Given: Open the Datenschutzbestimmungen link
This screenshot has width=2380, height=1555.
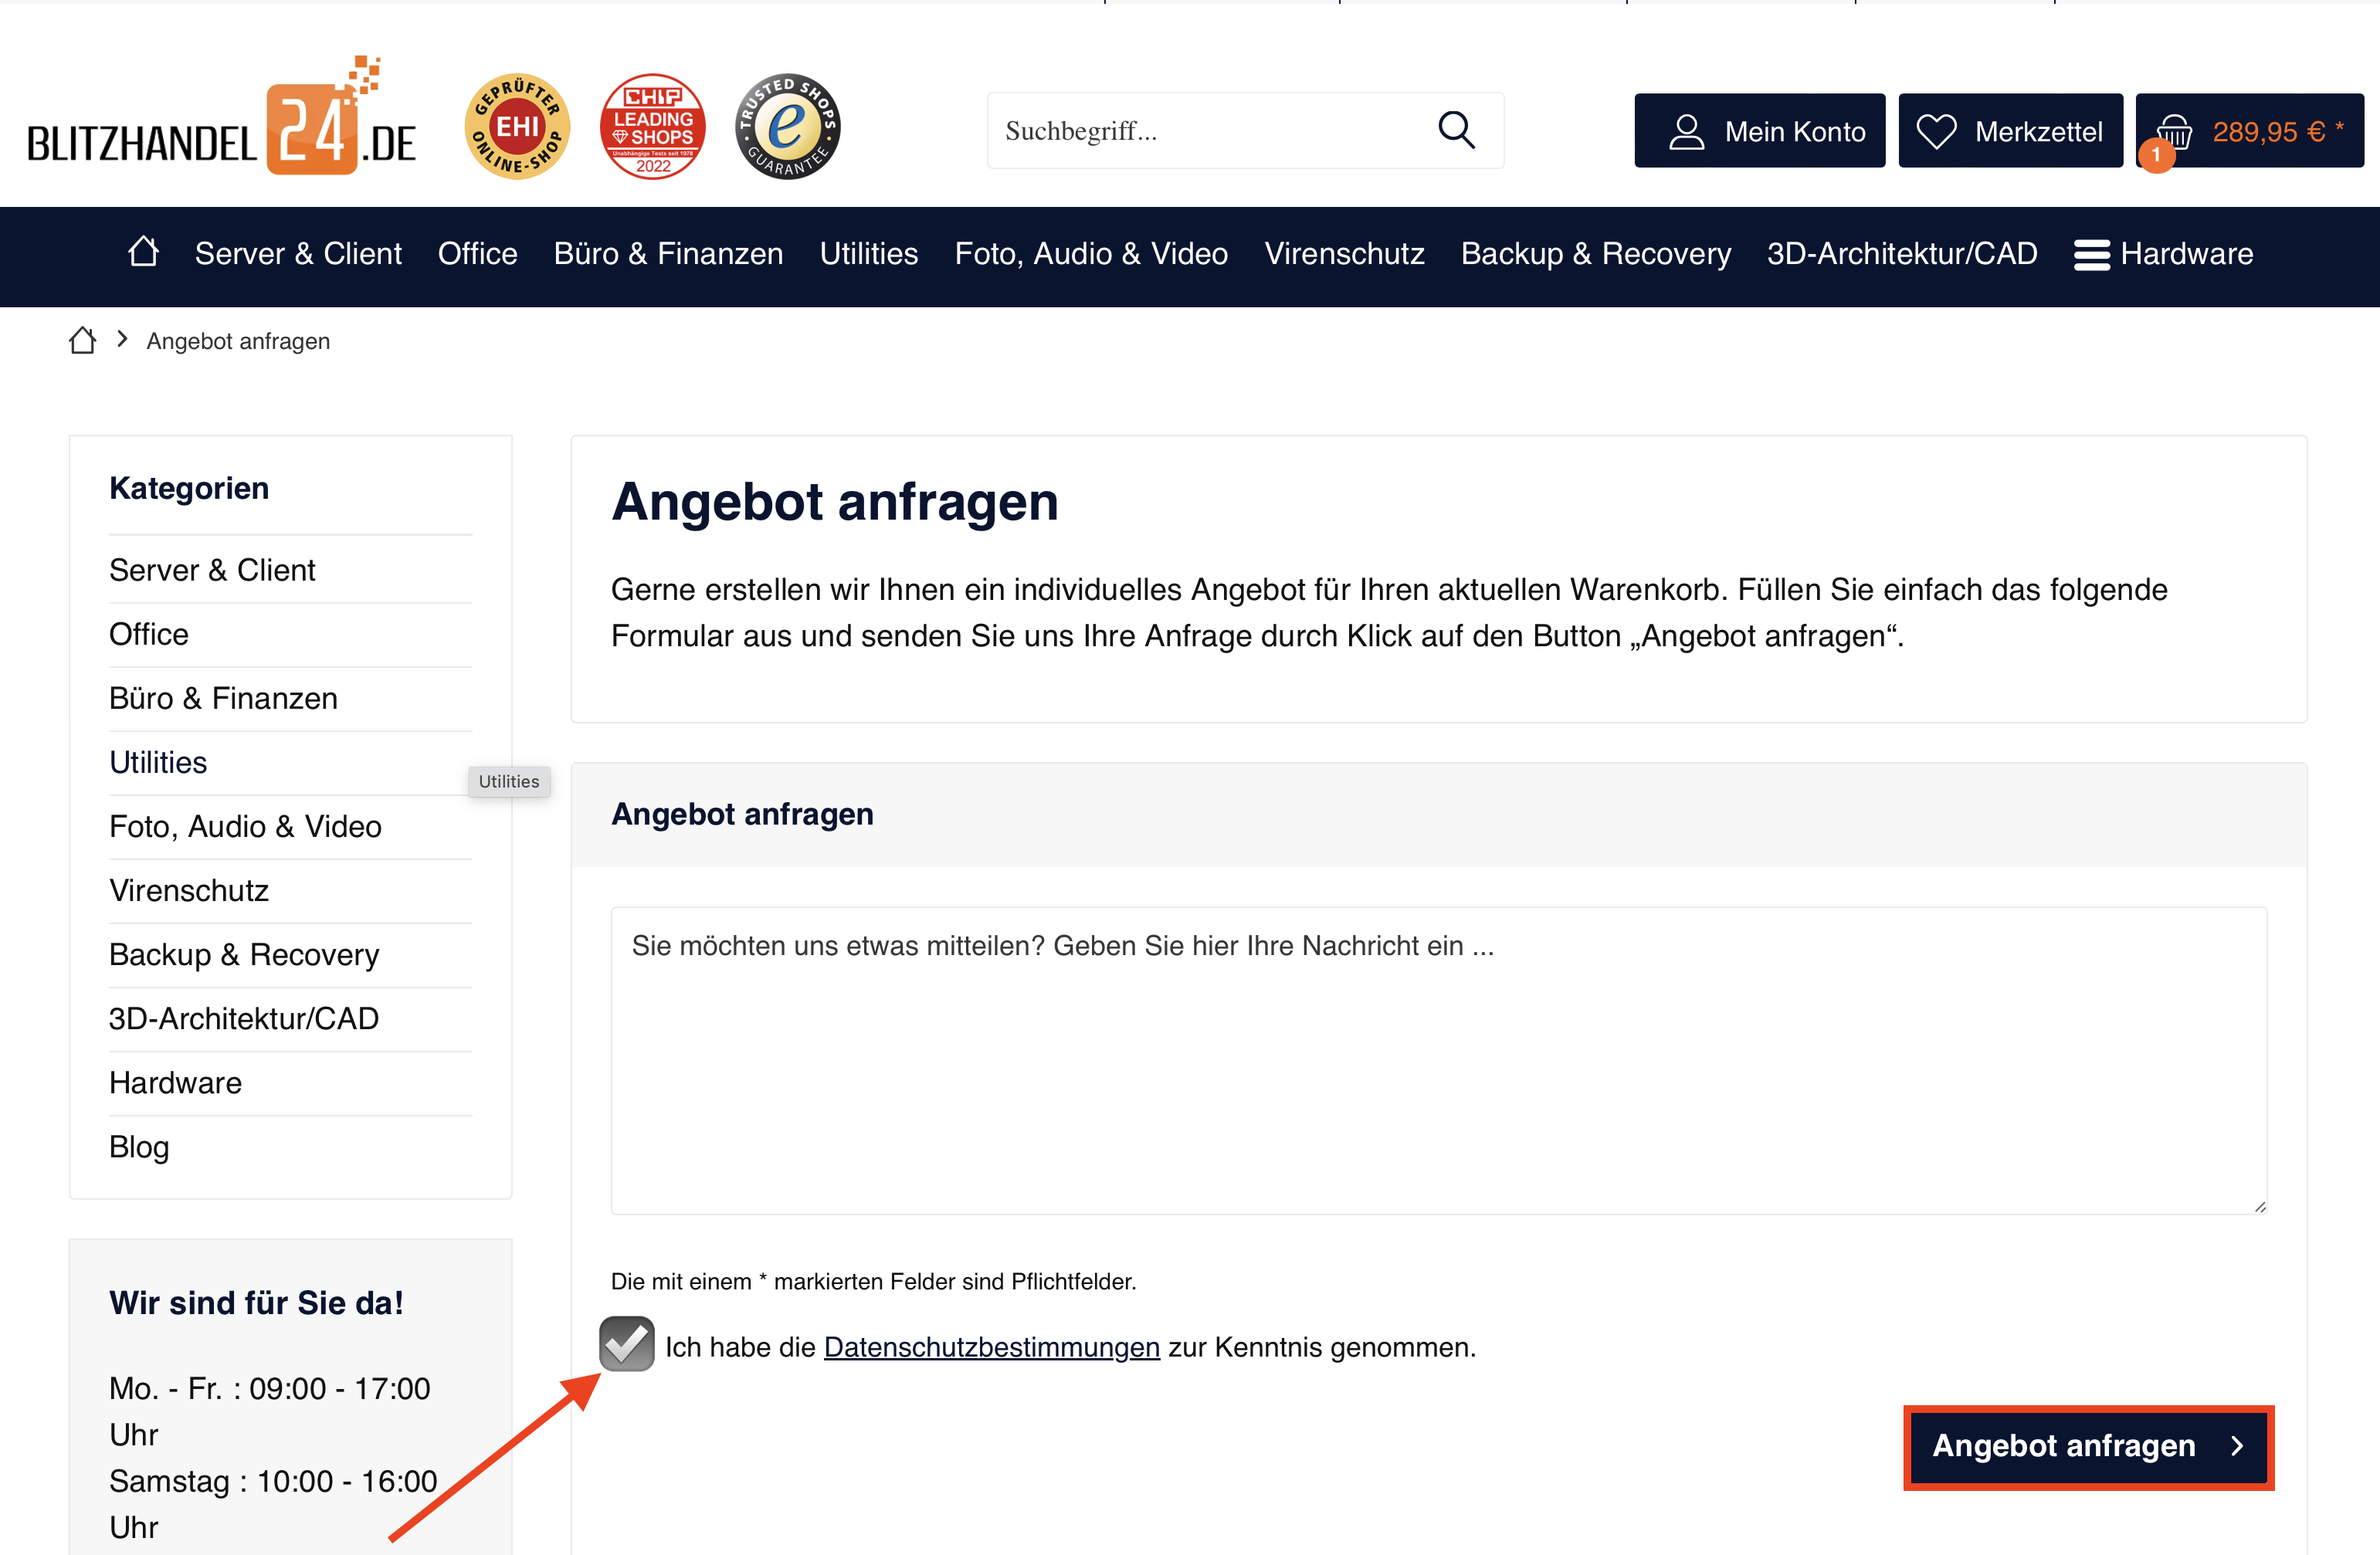Looking at the screenshot, I should point(991,1347).
